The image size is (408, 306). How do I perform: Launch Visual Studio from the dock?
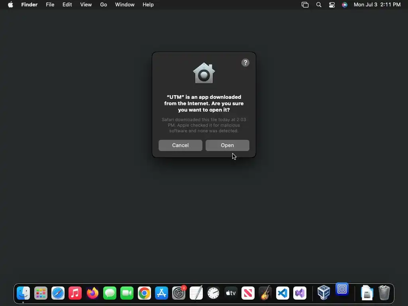[300, 293]
